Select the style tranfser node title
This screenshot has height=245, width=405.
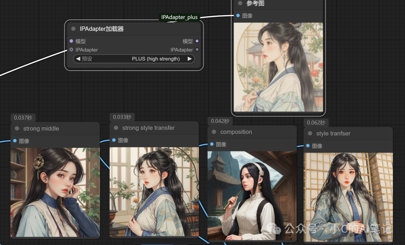tap(333, 134)
